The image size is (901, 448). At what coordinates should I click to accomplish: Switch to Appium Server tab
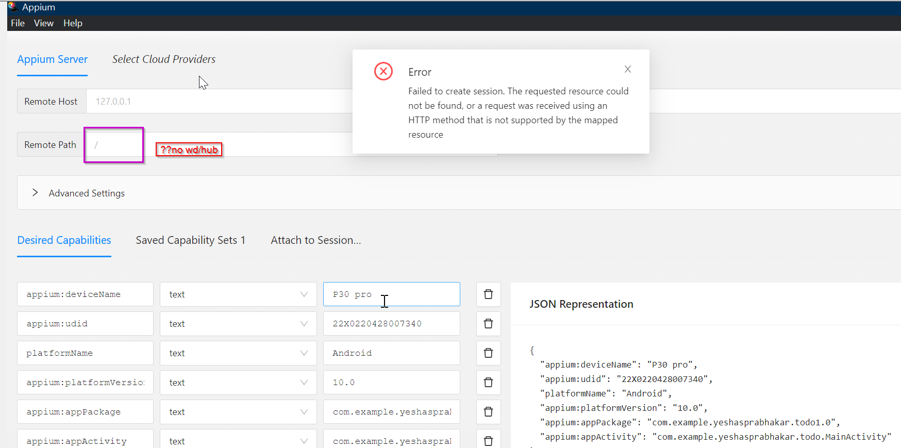click(52, 59)
